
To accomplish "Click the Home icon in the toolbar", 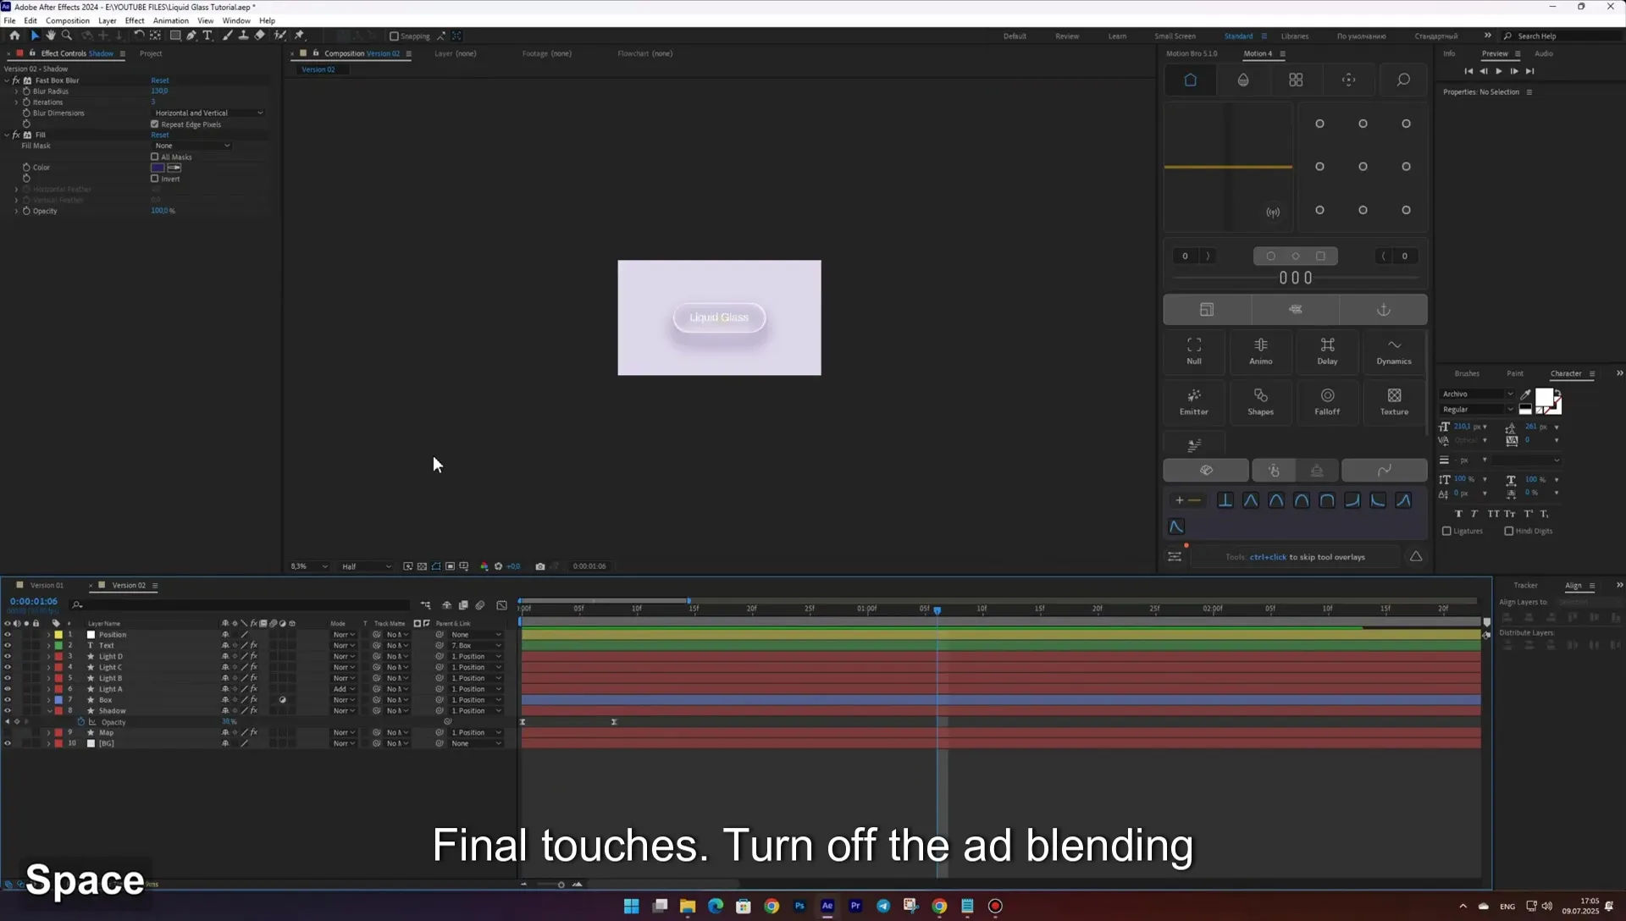I will (14, 36).
